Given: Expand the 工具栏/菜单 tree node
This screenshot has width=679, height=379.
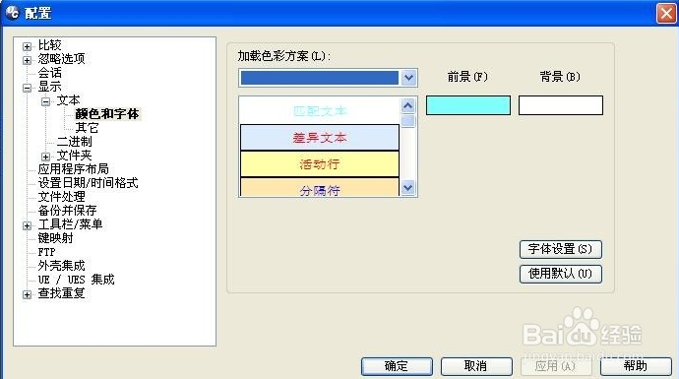Looking at the screenshot, I should pyautogui.click(x=27, y=225).
